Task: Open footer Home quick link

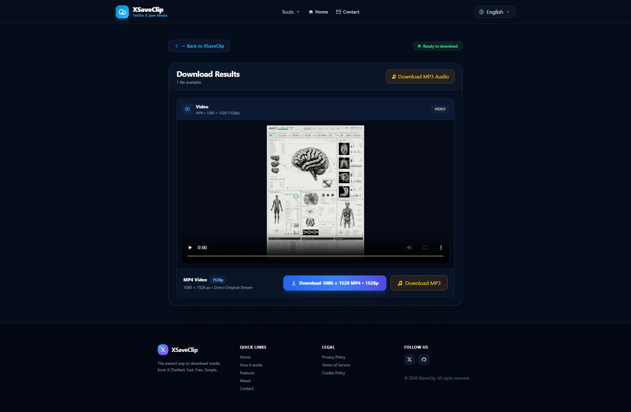Action: tap(245, 357)
